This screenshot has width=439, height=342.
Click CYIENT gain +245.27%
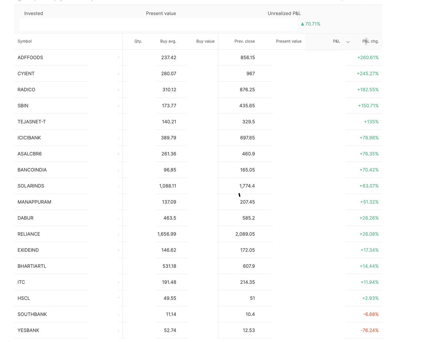[368, 74]
